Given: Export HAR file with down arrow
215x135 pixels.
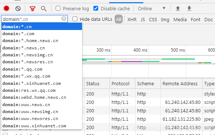Looking at the screenshot, I should tap(189, 8).
